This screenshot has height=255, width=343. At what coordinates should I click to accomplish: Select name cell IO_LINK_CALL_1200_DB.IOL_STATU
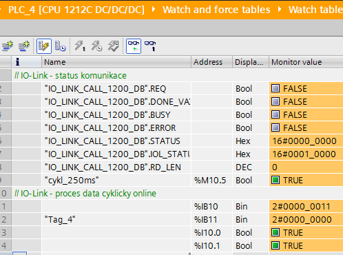tap(116, 154)
